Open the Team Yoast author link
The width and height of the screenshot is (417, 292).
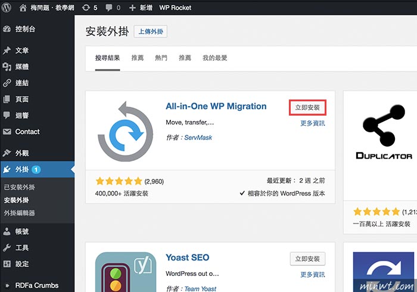tap(201, 289)
